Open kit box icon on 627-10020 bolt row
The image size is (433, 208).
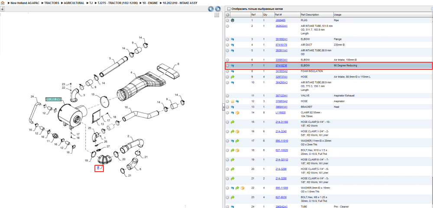pyautogui.click(x=237, y=150)
